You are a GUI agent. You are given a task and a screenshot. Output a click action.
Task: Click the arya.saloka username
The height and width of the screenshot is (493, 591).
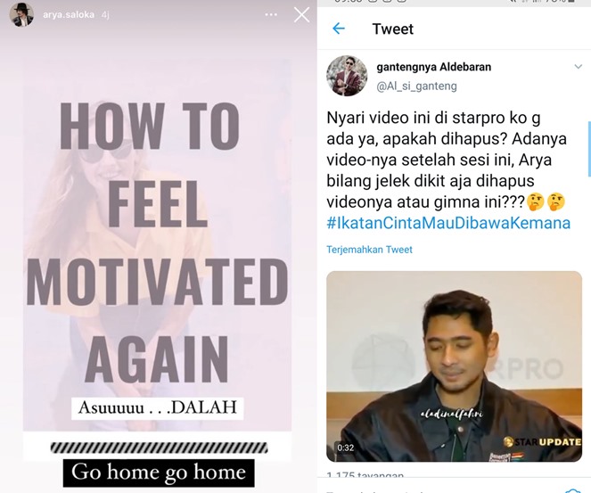point(69,14)
